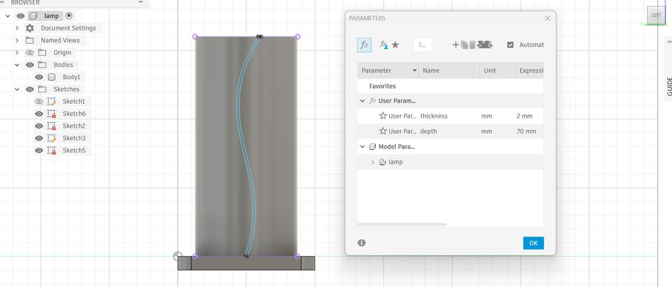Expand the Document Settings node
The width and height of the screenshot is (672, 287).
click(17, 28)
